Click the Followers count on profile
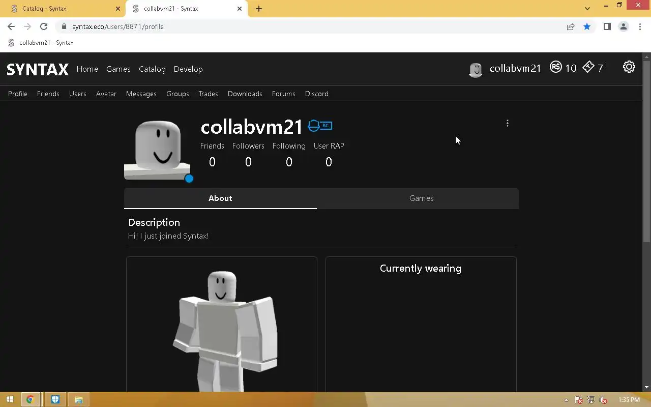 point(248,162)
